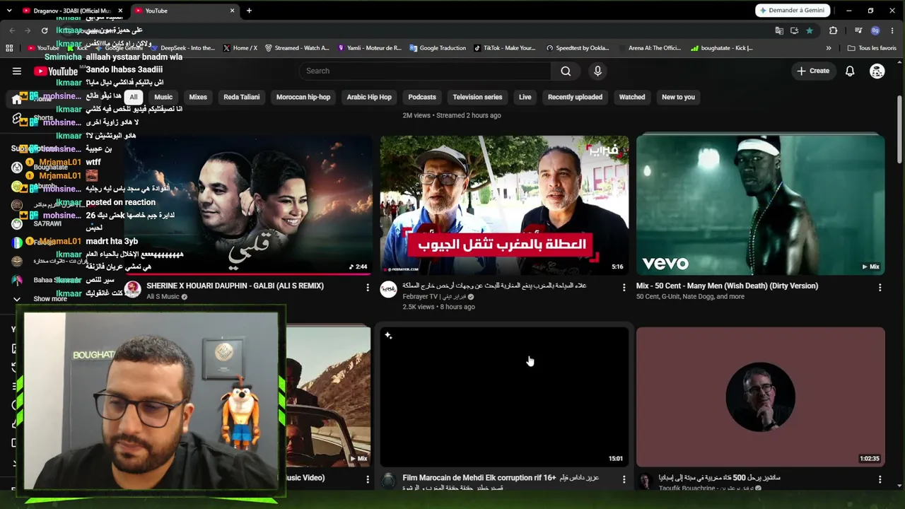
Task: Open the black 15:01 film thumbnail
Action: coord(504,397)
